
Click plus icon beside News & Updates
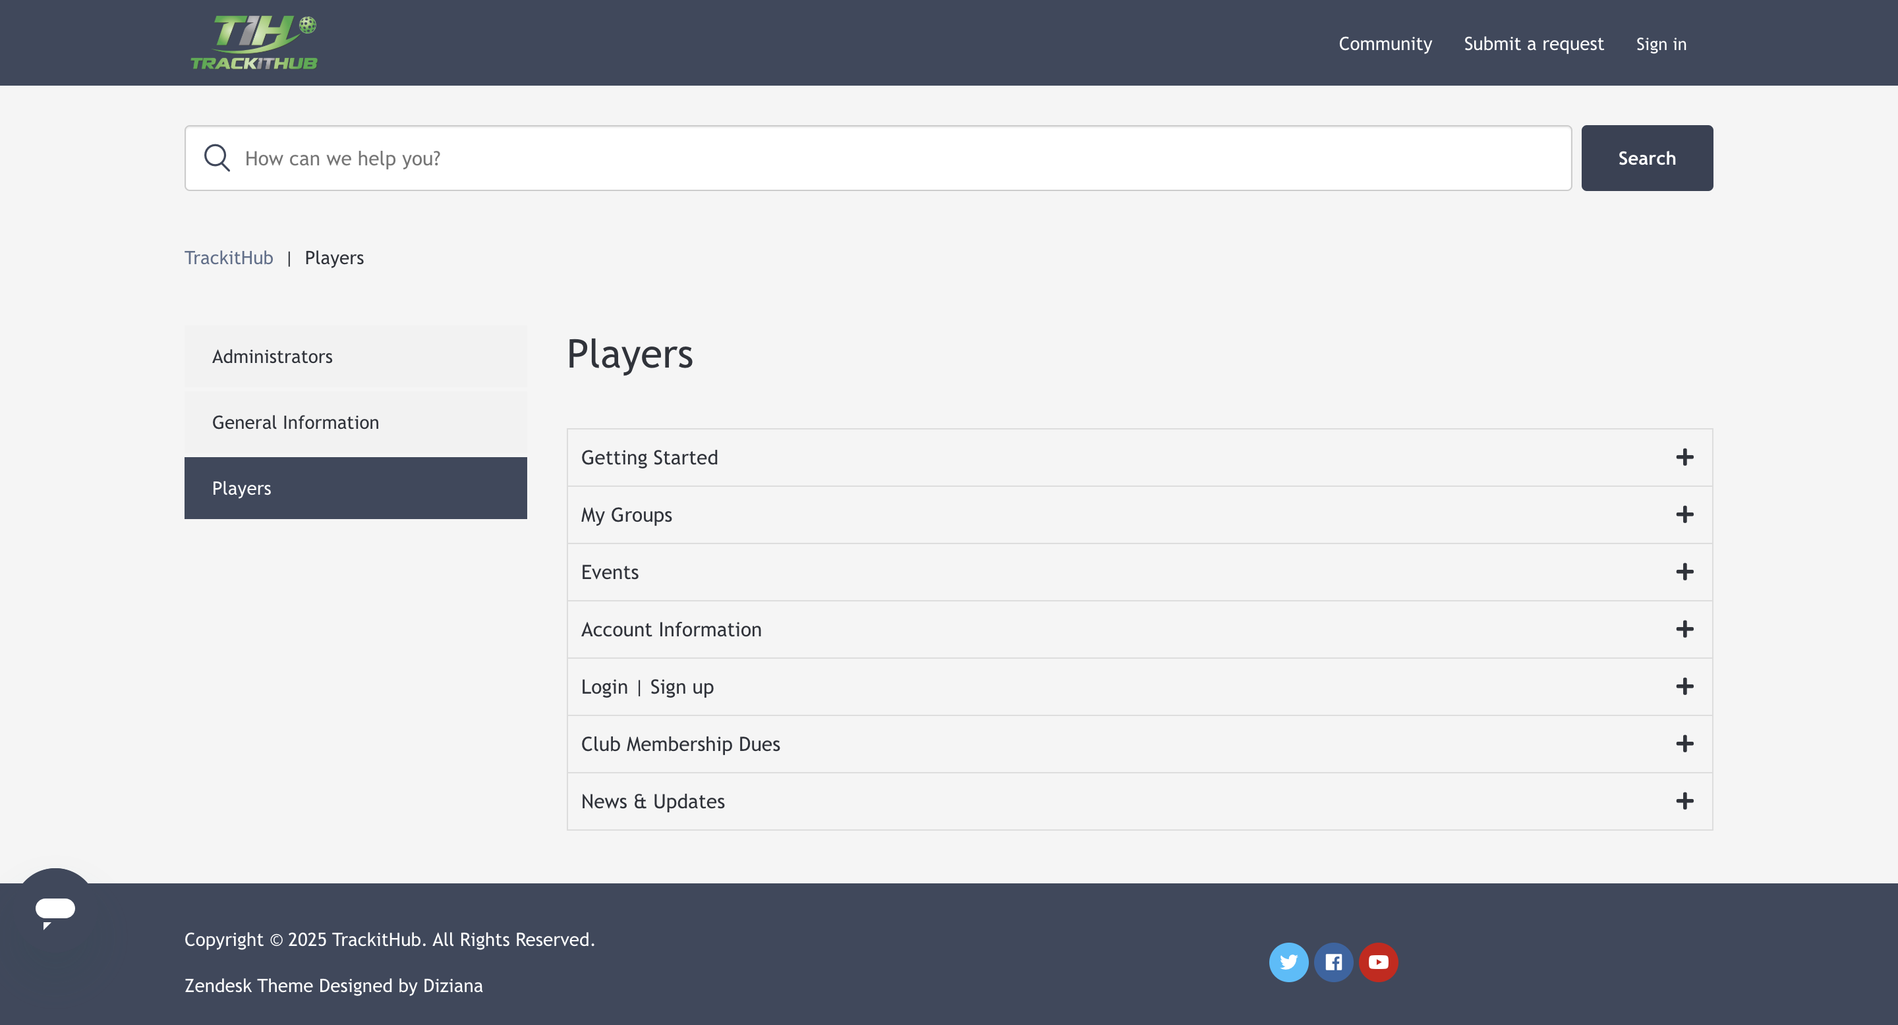tap(1684, 801)
